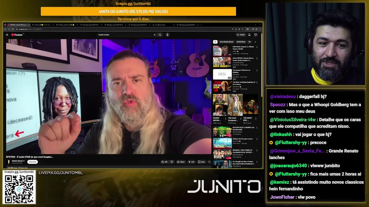
Task: Go back with the browser back arrow
Action: [x=5, y=29]
